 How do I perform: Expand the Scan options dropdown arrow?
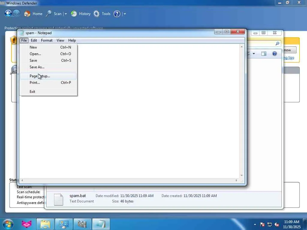tap(66, 14)
